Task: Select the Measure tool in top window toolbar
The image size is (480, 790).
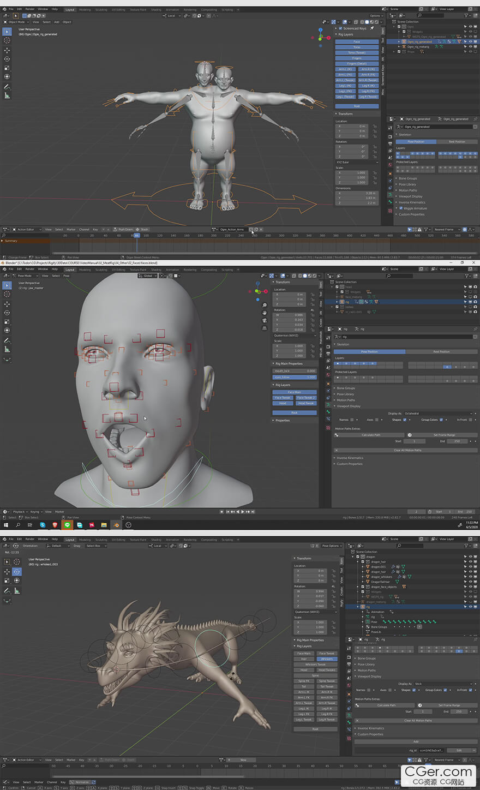Action: click(7, 95)
